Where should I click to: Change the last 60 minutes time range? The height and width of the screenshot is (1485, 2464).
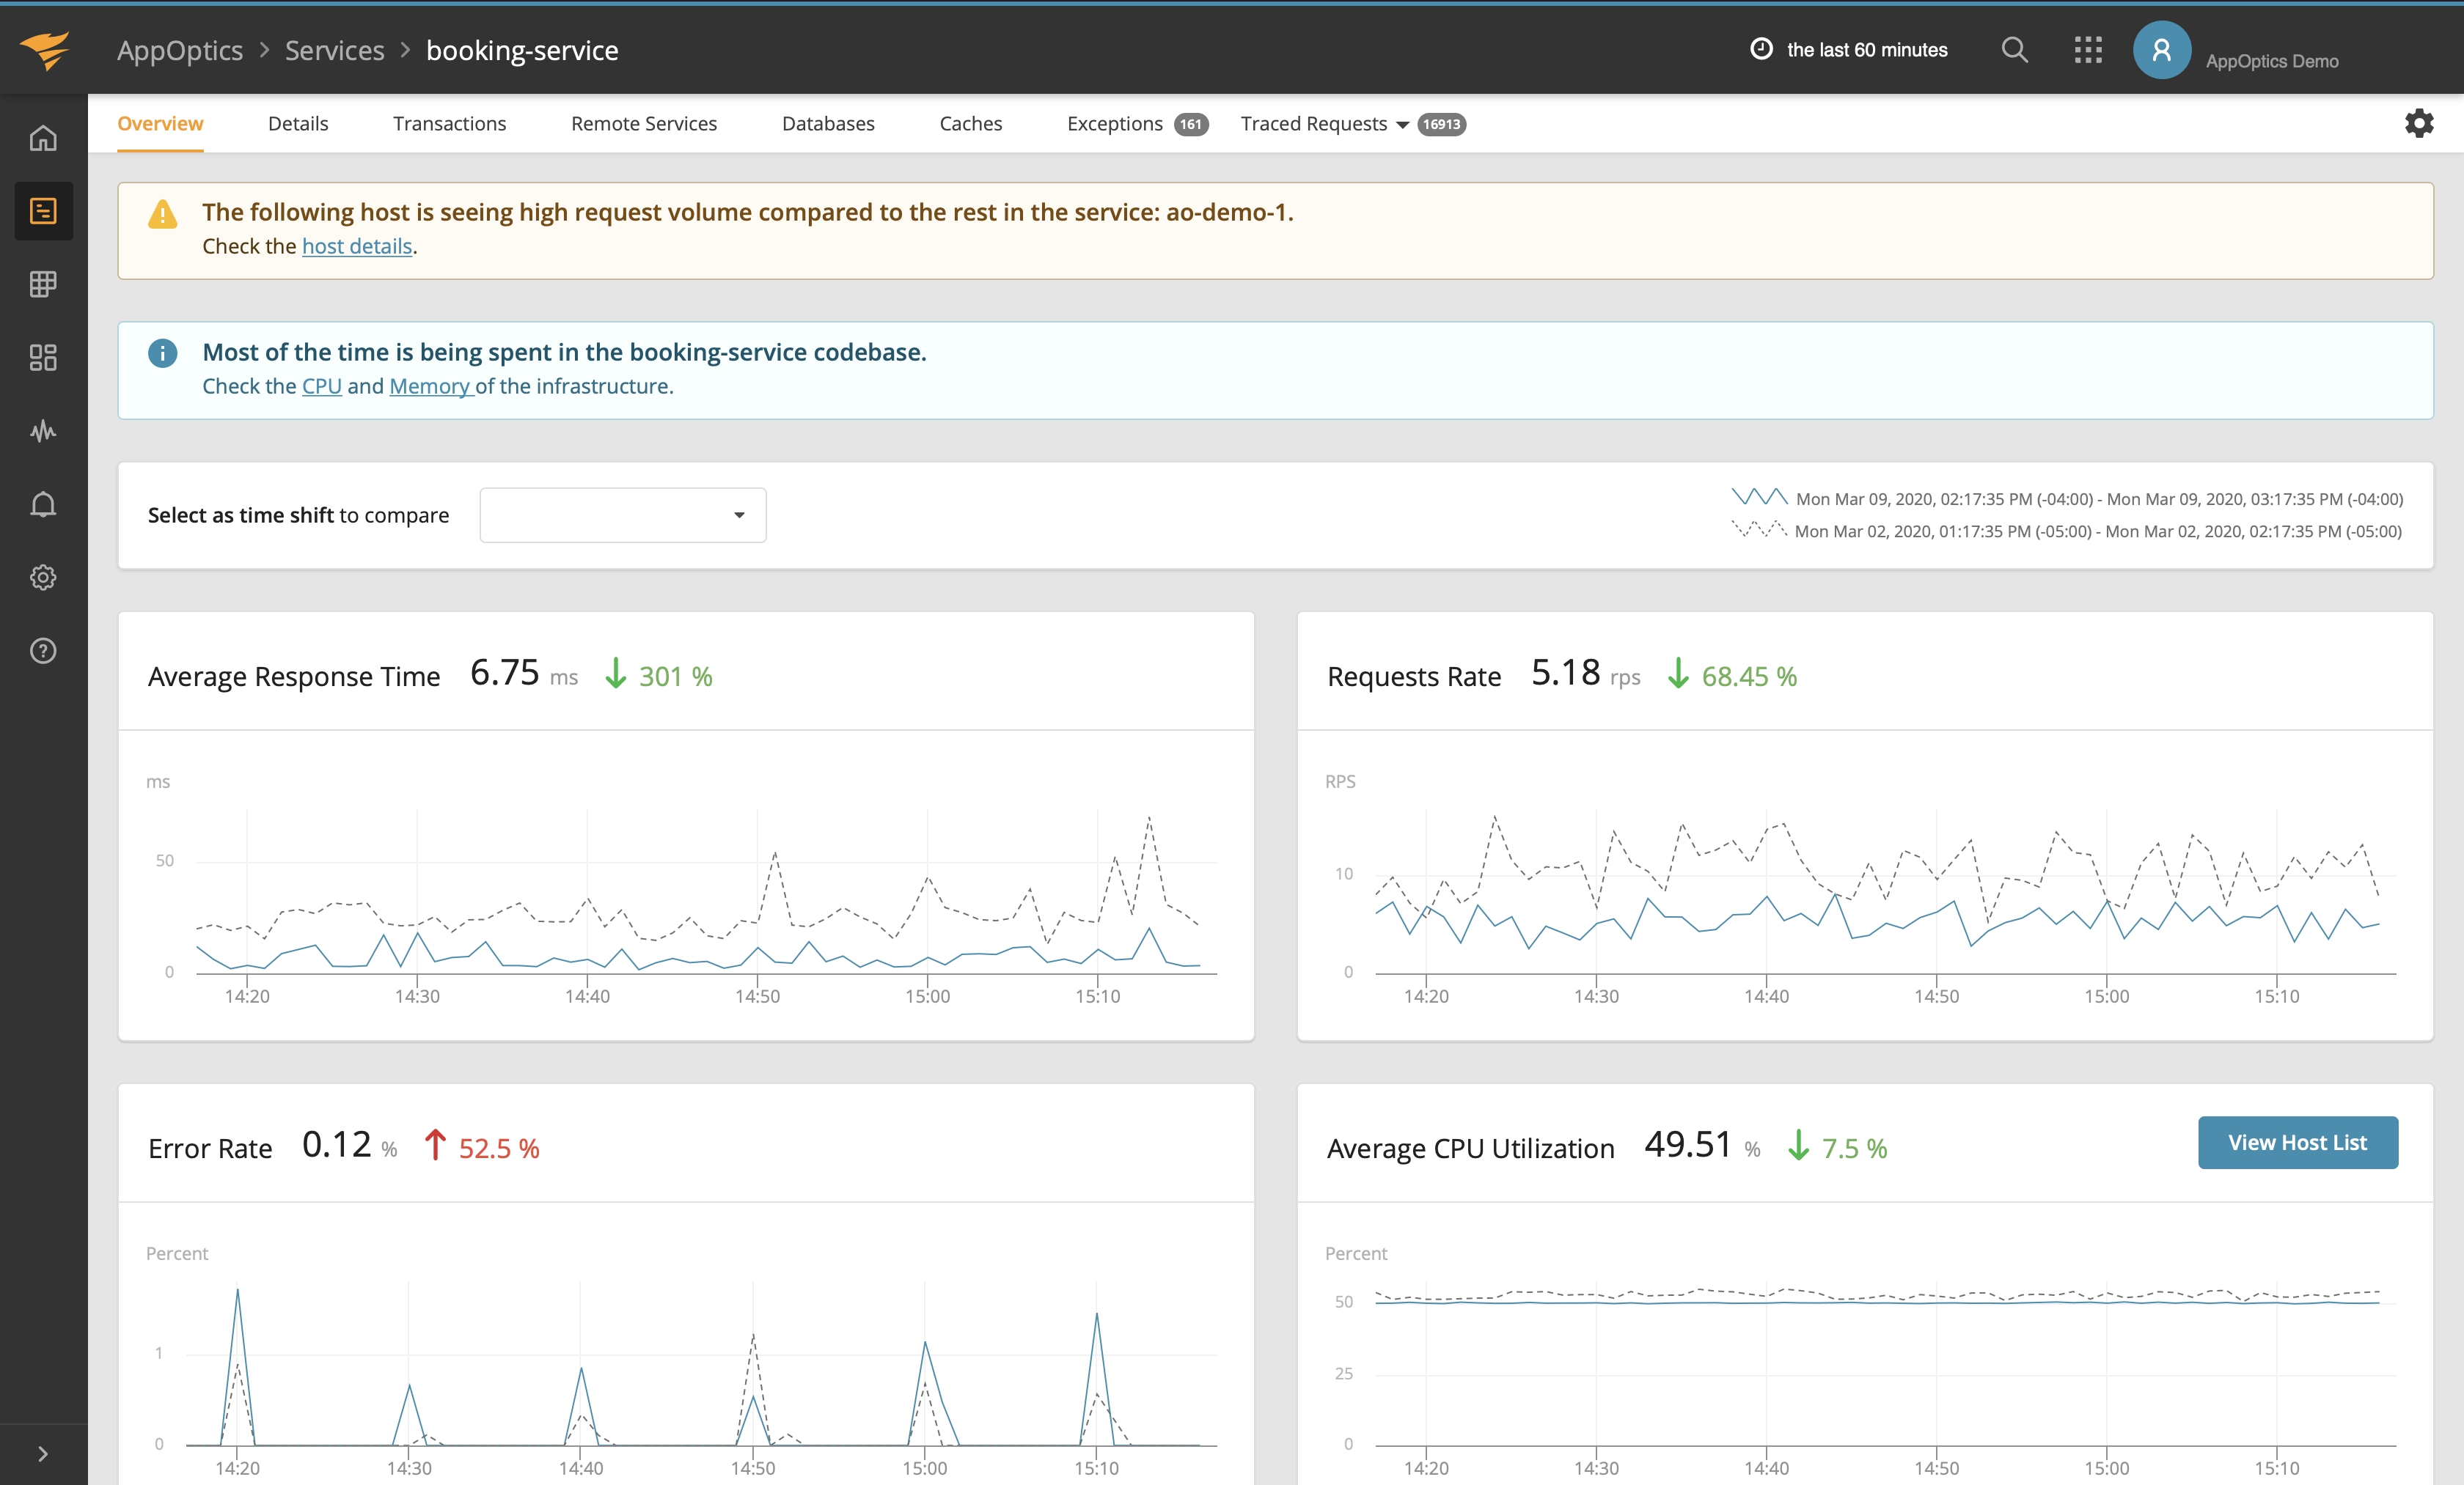coord(1866,50)
